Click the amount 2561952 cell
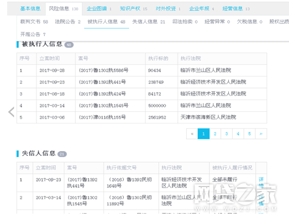Viewport: 289px width, 217px height. point(157,117)
